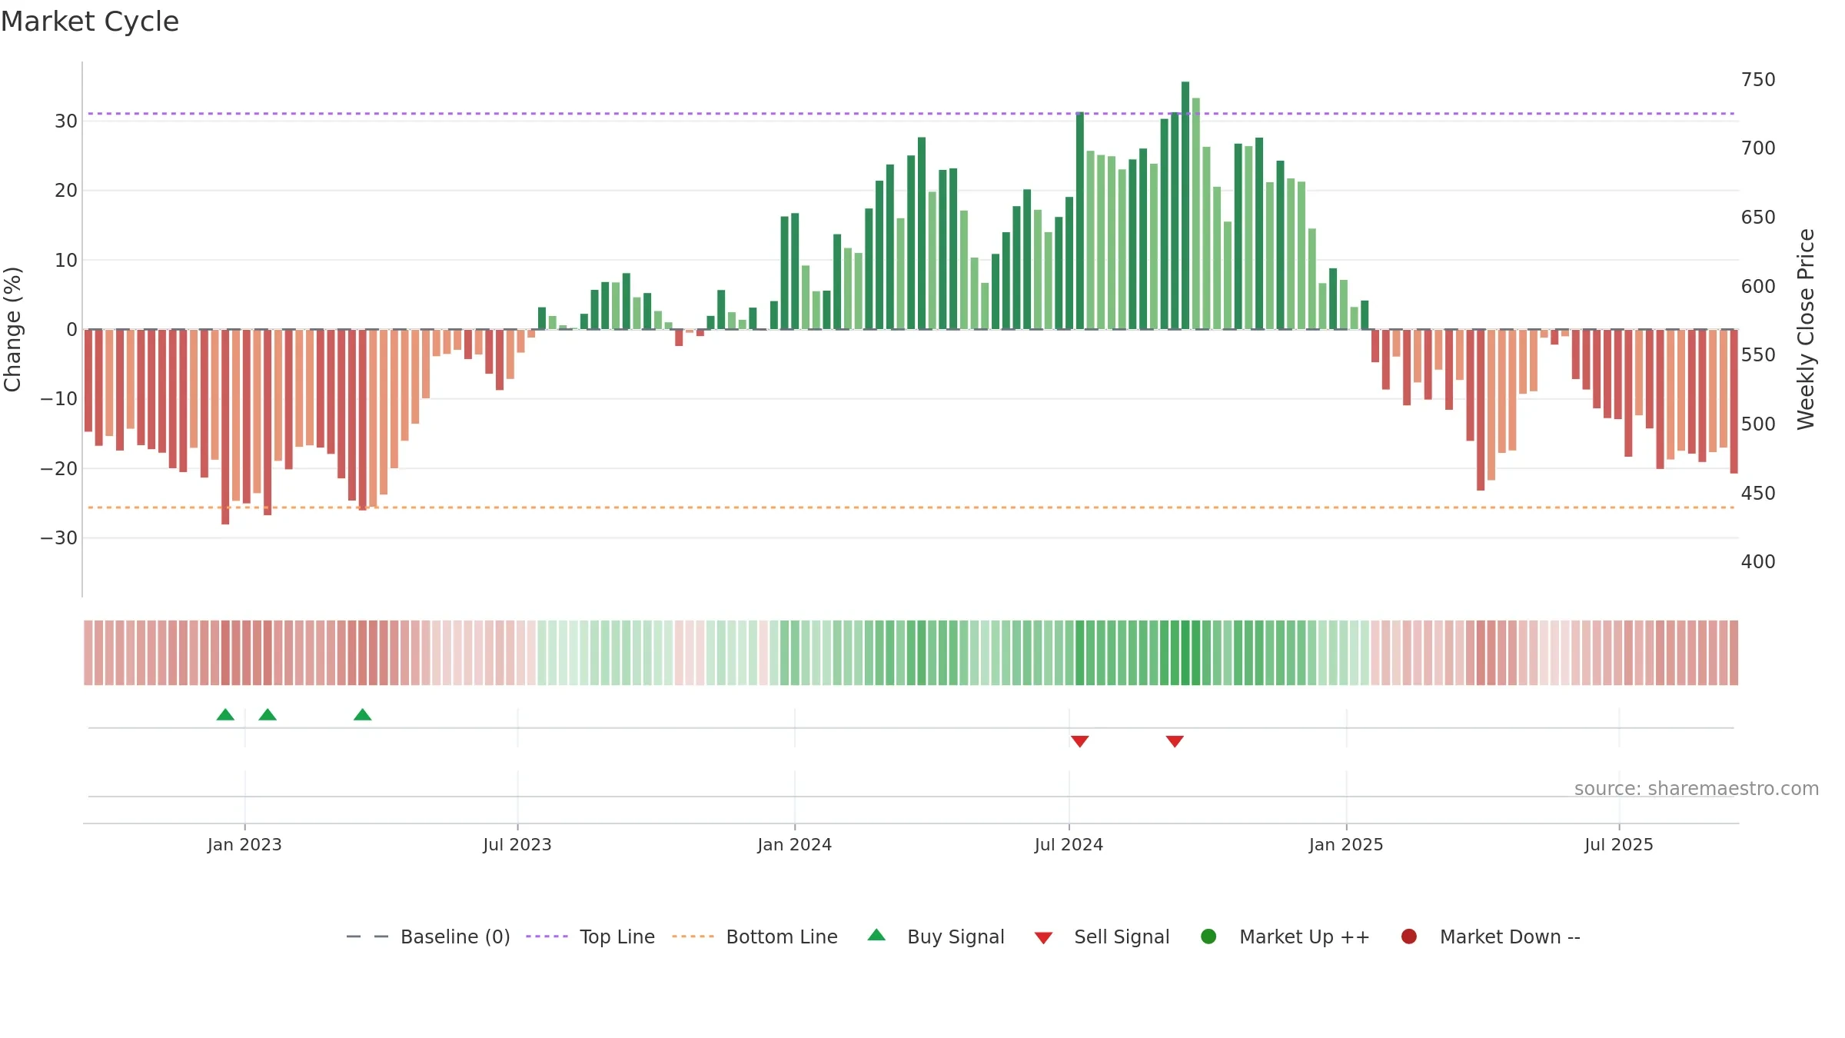Click the source: sharemaestro.com text
Viewport: 1845px width, 1038px height.
tap(1697, 789)
